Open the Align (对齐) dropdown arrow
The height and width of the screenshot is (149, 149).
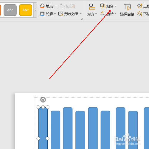96,14
